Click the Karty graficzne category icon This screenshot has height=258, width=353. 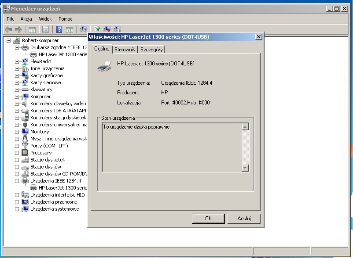(x=25, y=75)
